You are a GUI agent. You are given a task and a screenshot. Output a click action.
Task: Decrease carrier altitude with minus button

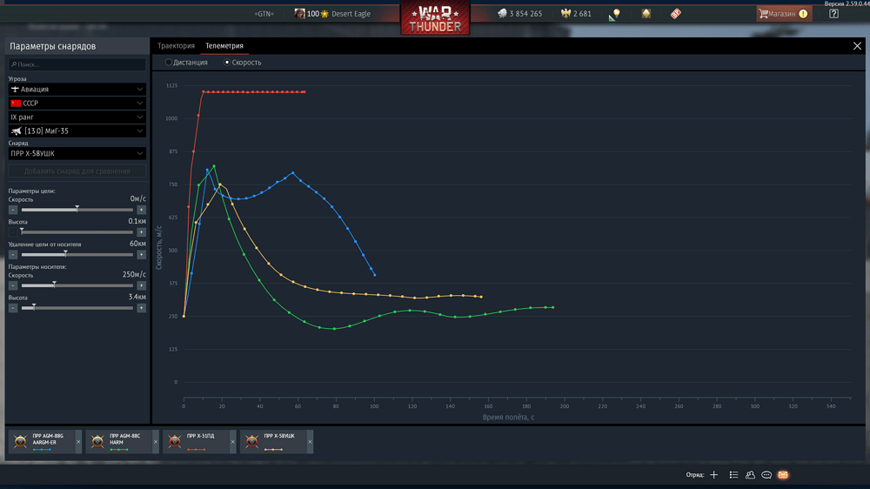[13, 308]
